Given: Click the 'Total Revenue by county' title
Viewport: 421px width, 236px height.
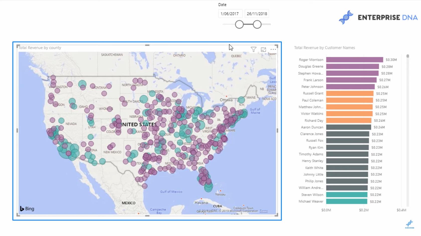Looking at the screenshot, I should click(x=40, y=47).
